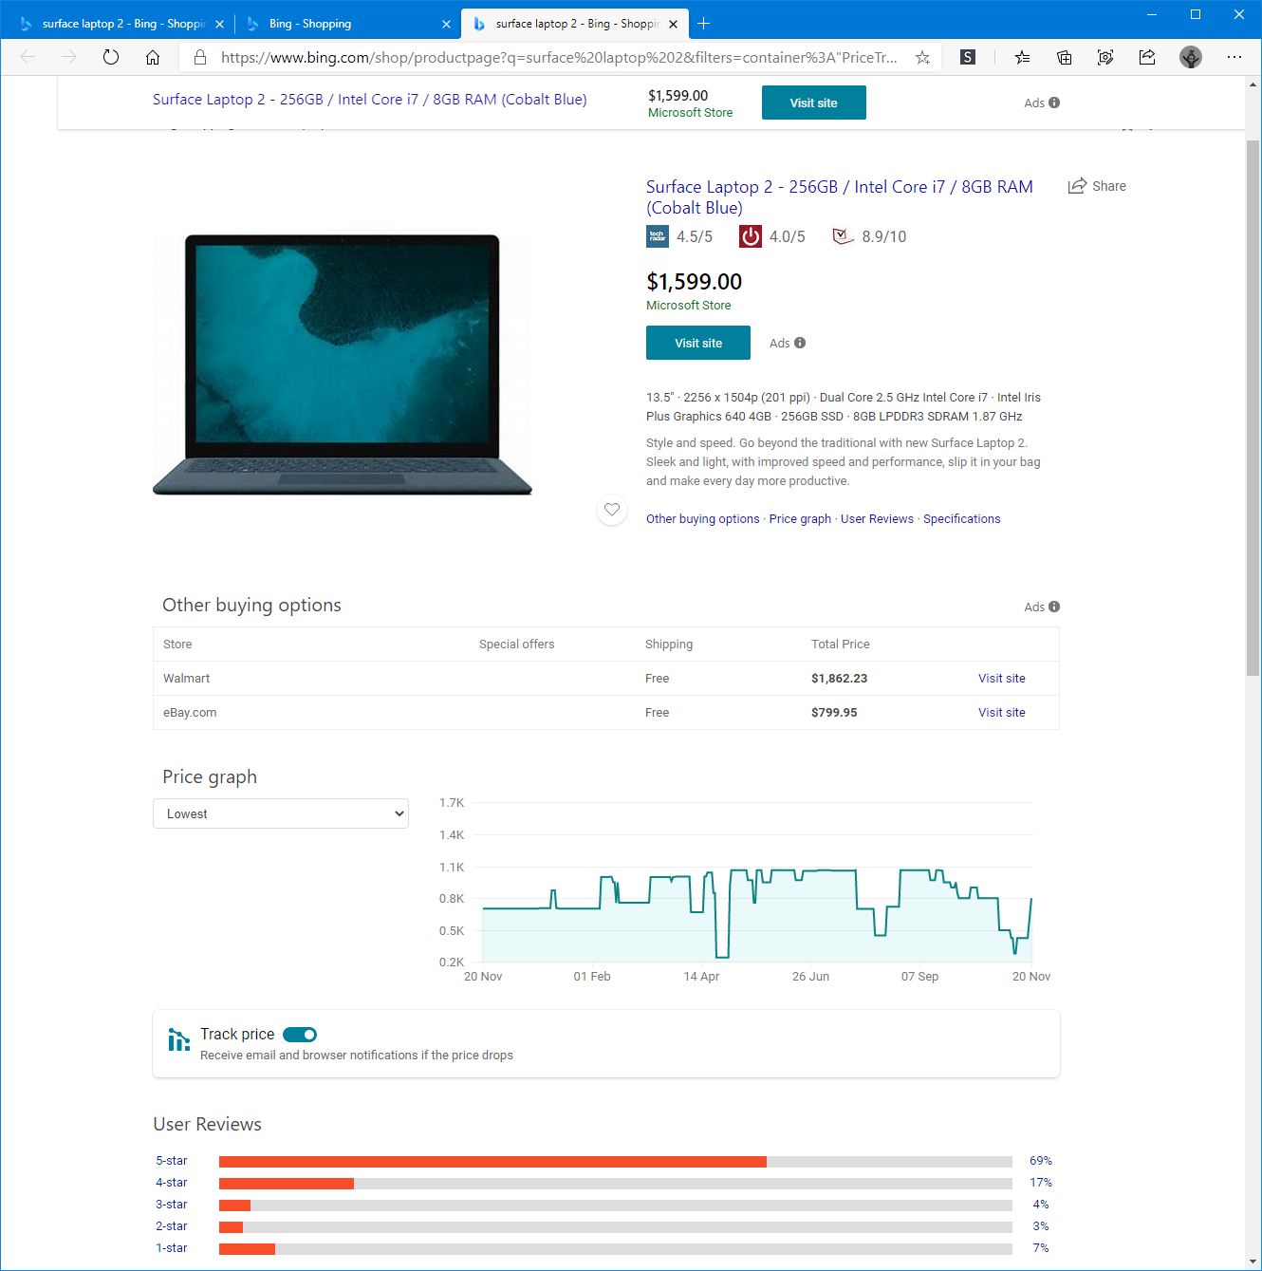Jump to Price graph link
1262x1271 pixels.
[x=800, y=519]
